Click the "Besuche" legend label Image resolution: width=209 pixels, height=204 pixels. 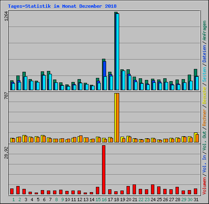(x=205, y=95)
